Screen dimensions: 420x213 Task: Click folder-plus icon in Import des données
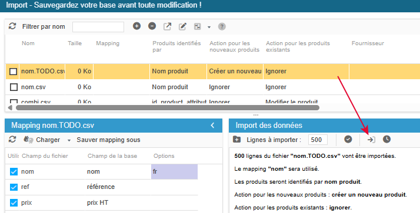237,140
